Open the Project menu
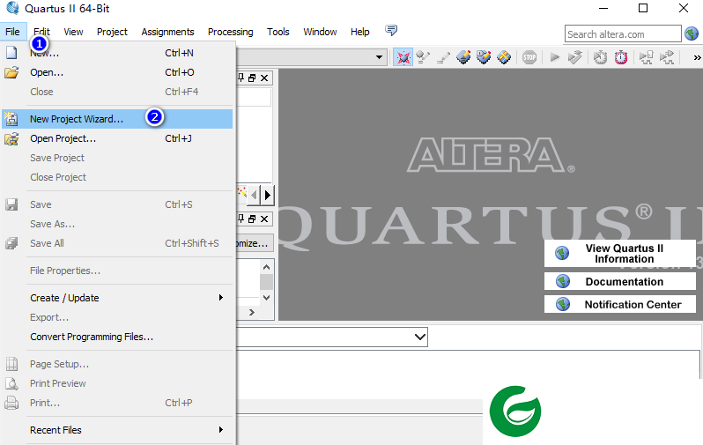 point(112,32)
